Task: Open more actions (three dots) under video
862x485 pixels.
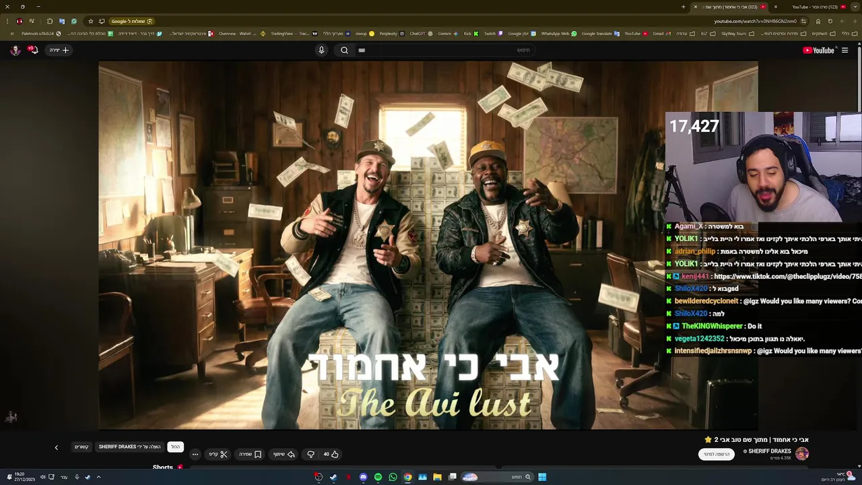Action: tap(195, 454)
